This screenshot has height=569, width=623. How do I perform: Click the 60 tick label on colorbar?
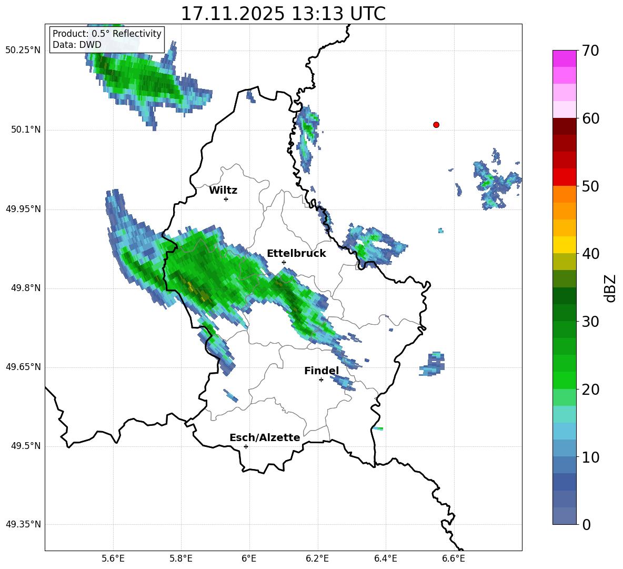[x=590, y=118]
